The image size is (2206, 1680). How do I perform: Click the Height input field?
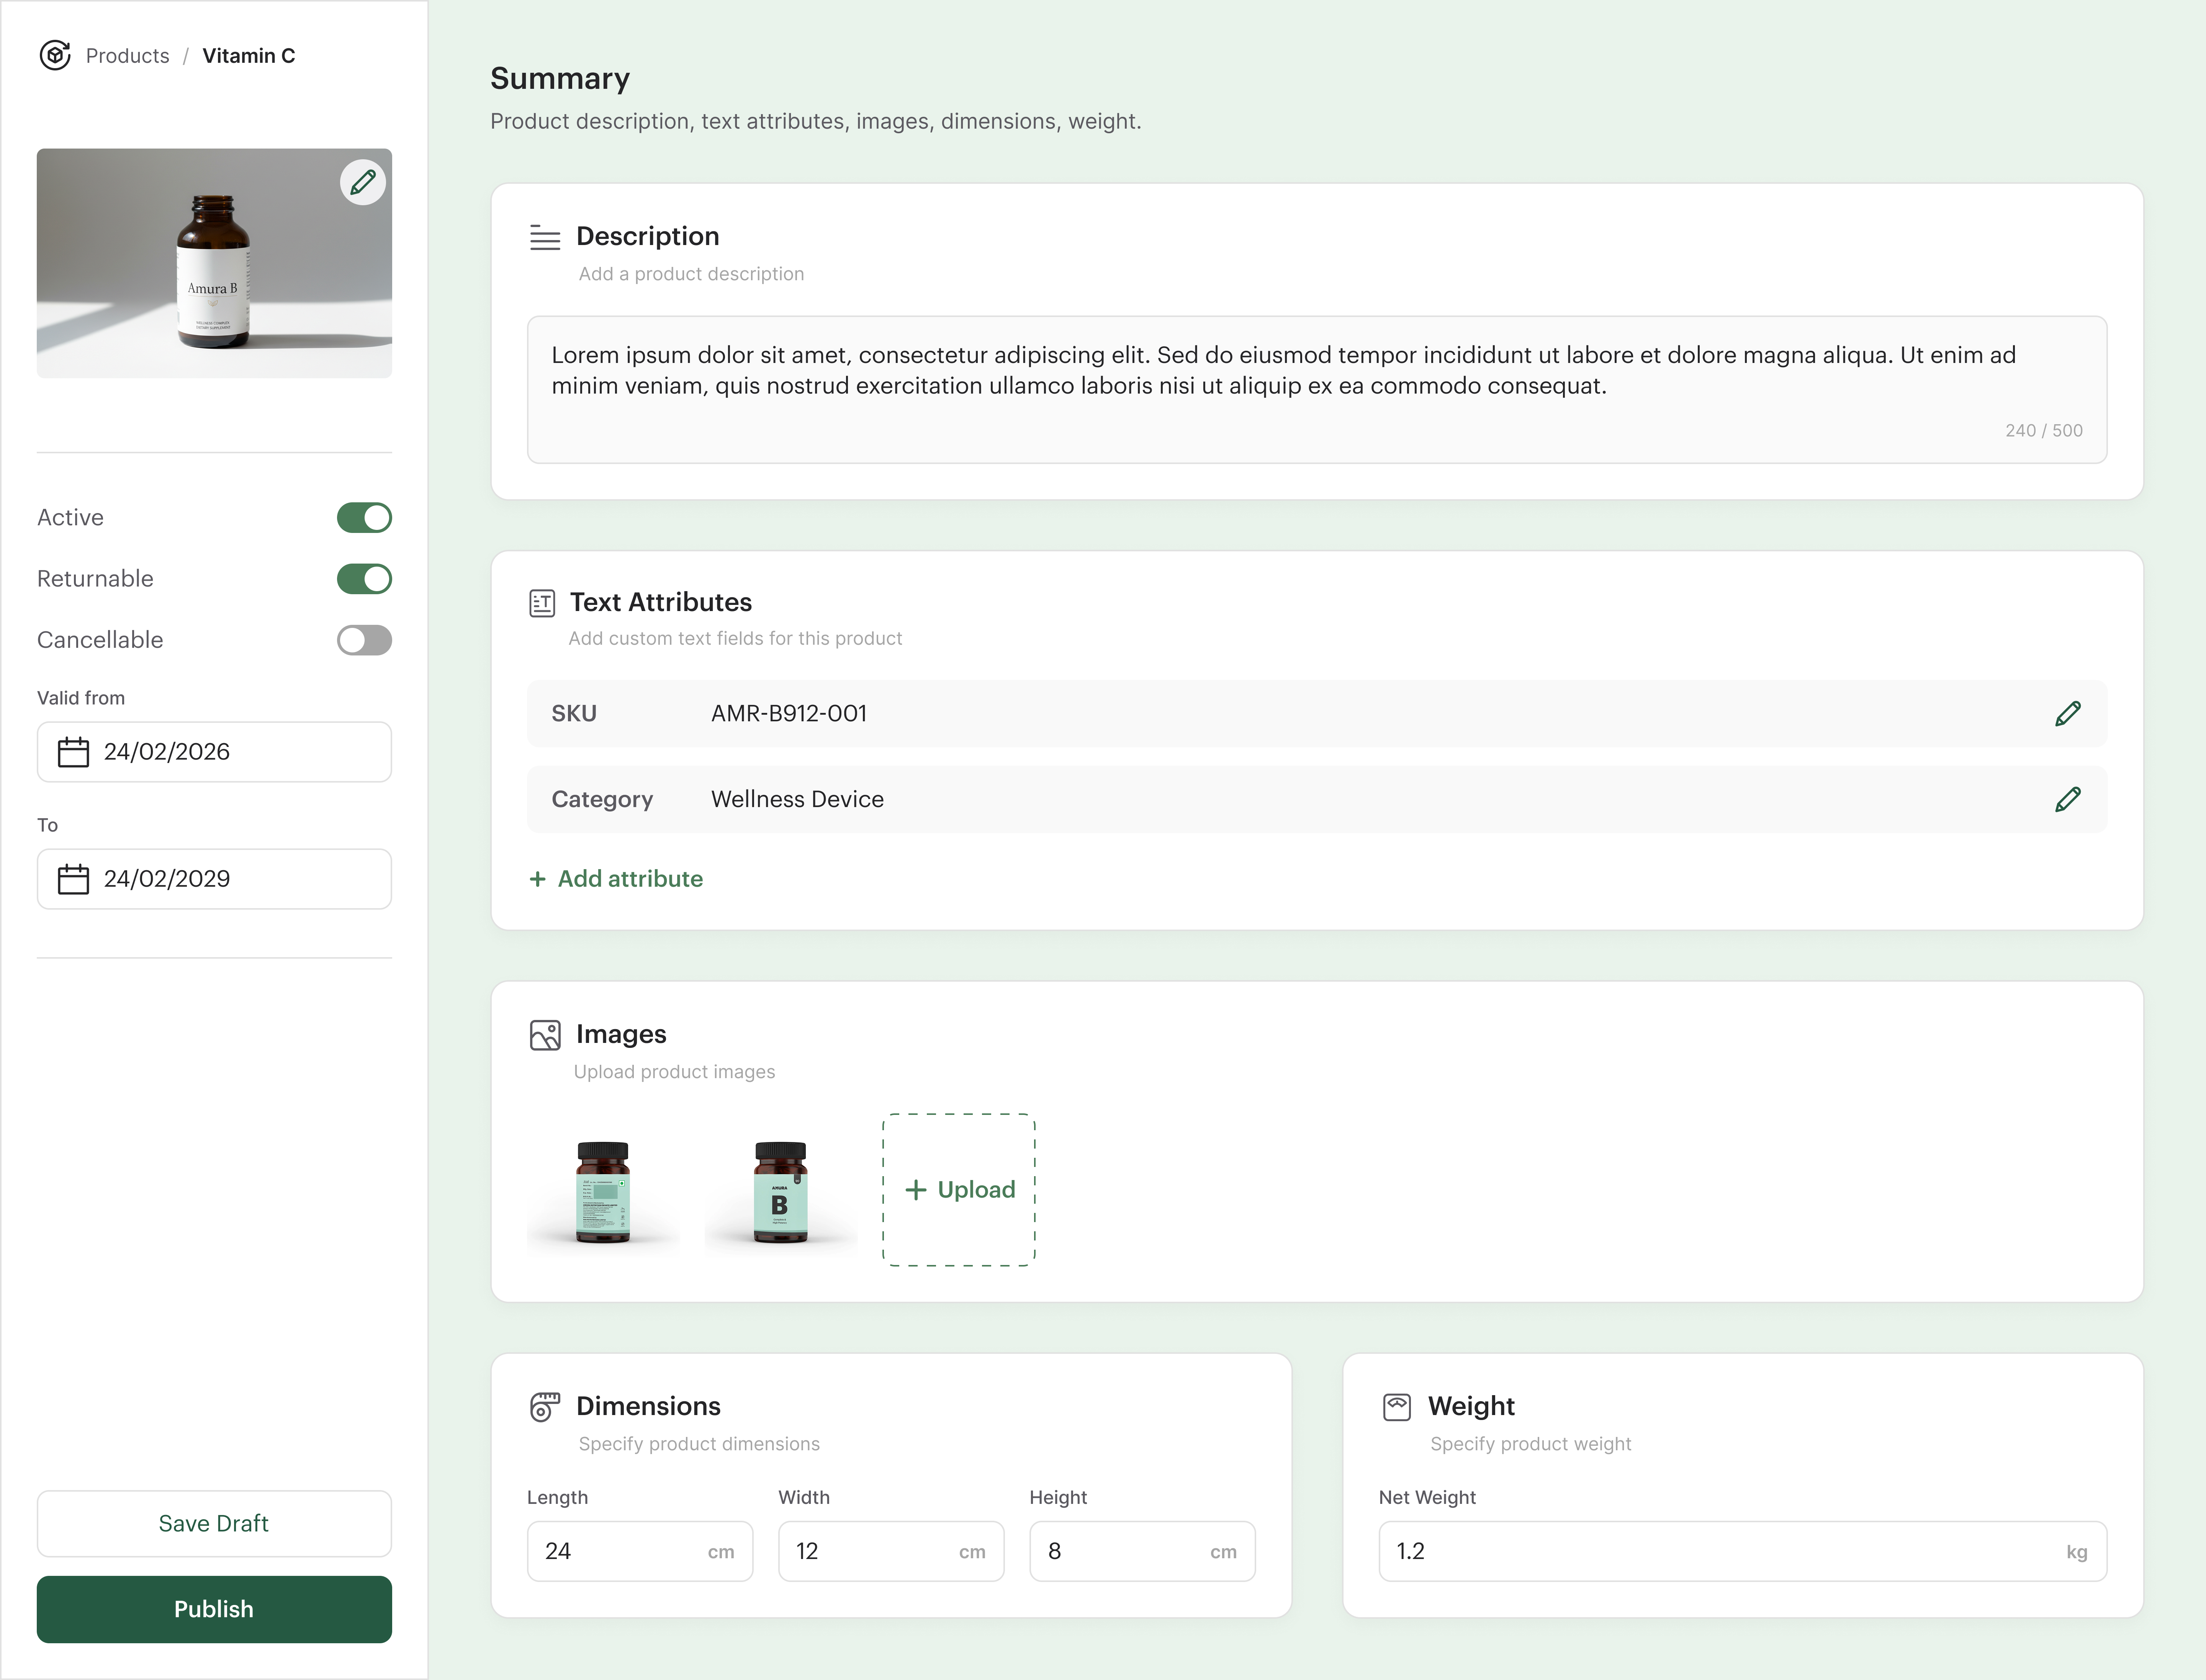tap(1142, 1551)
